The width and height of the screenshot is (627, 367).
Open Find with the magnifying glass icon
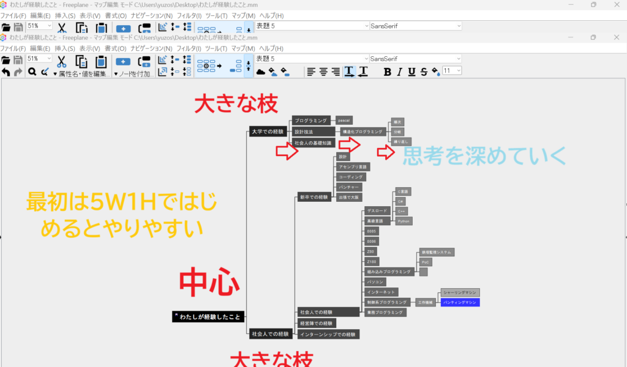click(x=32, y=72)
